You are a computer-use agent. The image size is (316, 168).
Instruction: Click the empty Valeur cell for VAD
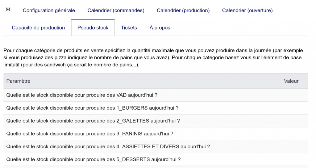tap(291, 95)
